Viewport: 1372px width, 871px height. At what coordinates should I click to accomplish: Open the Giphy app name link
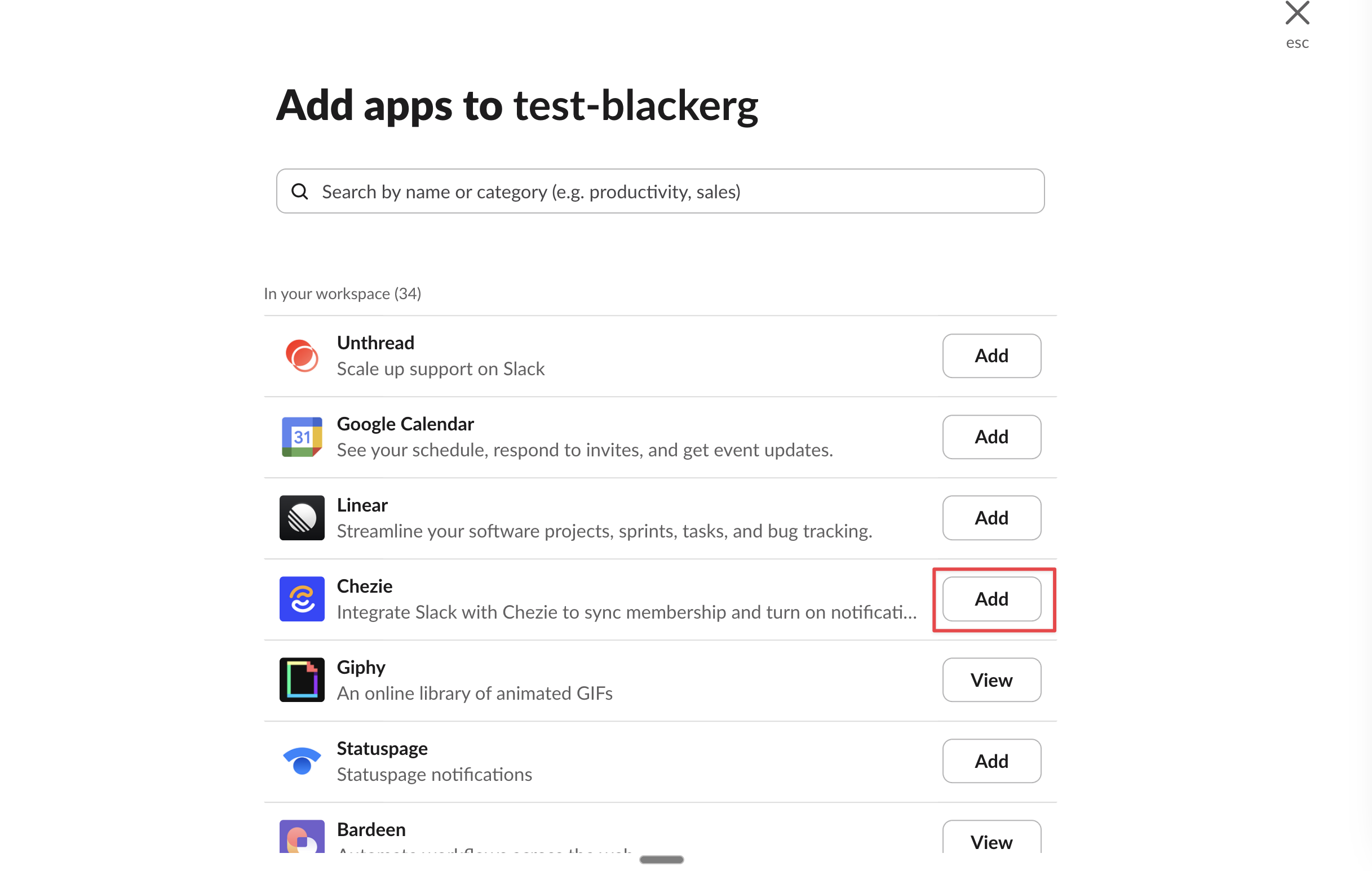point(361,667)
